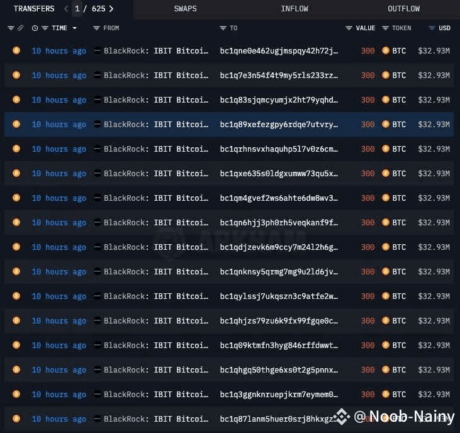Go to previous transfers page arrow

(x=66, y=9)
